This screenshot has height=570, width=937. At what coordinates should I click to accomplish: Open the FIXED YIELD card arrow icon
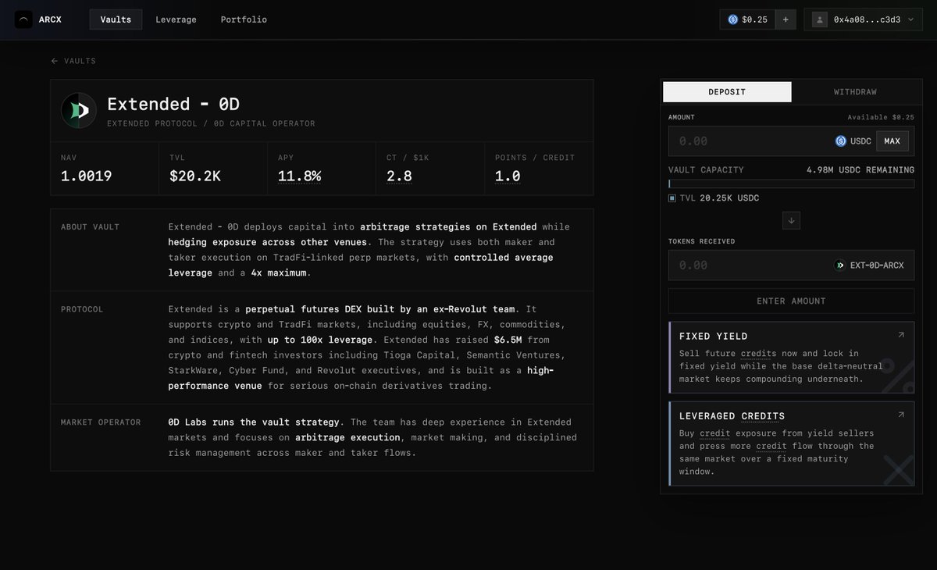(900, 335)
